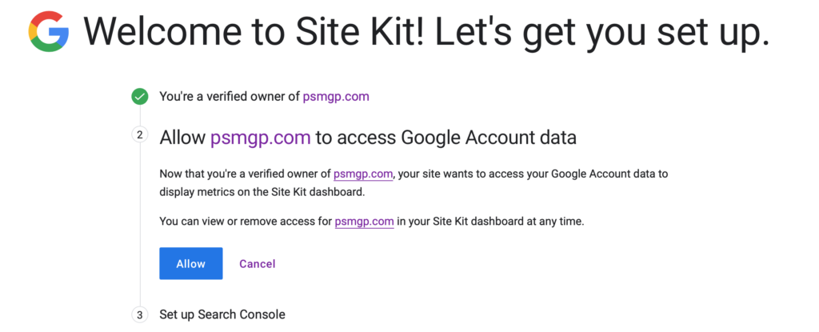Click the "Welcome to Site Kit!" heading text
The height and width of the screenshot is (332, 819).
coord(255,32)
